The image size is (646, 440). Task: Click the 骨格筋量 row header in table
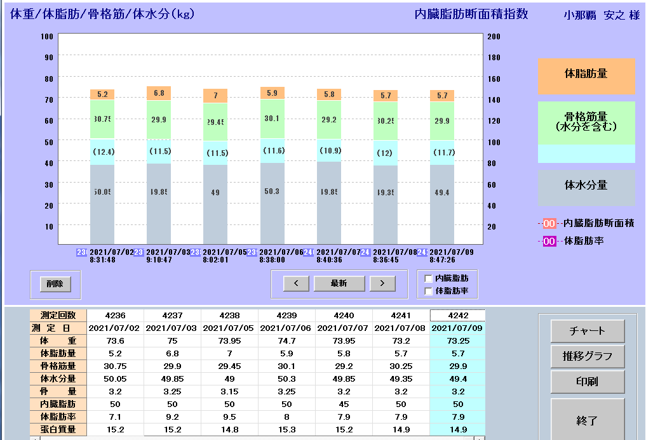coord(58,366)
